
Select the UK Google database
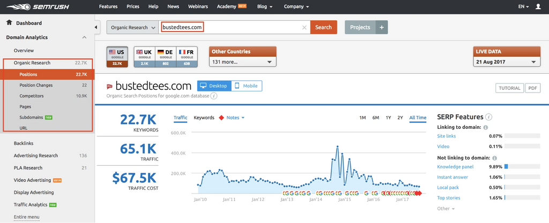click(x=143, y=57)
